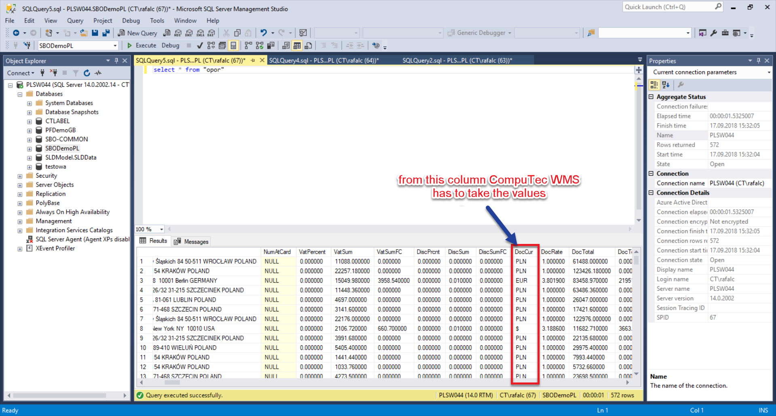The height and width of the screenshot is (416, 776).
Task: Parse the query with the checkmark icon
Action: [x=200, y=46]
